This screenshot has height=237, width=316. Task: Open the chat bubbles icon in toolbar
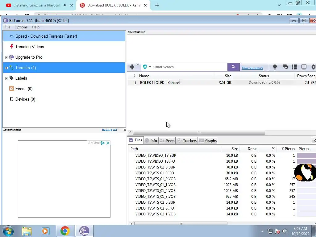pos(285,67)
